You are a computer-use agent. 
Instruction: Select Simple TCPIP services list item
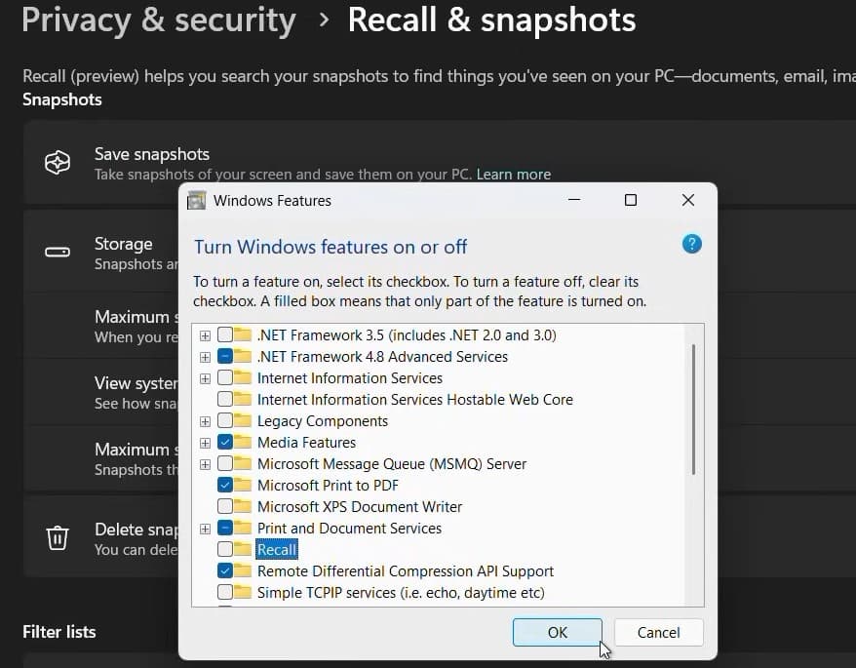point(400,593)
